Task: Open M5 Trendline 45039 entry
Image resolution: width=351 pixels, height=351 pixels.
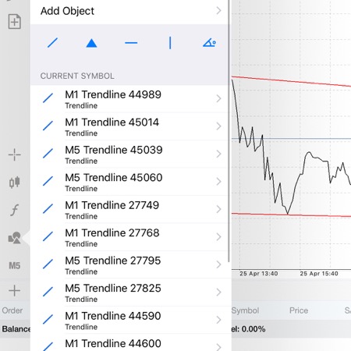Action: tap(131, 154)
